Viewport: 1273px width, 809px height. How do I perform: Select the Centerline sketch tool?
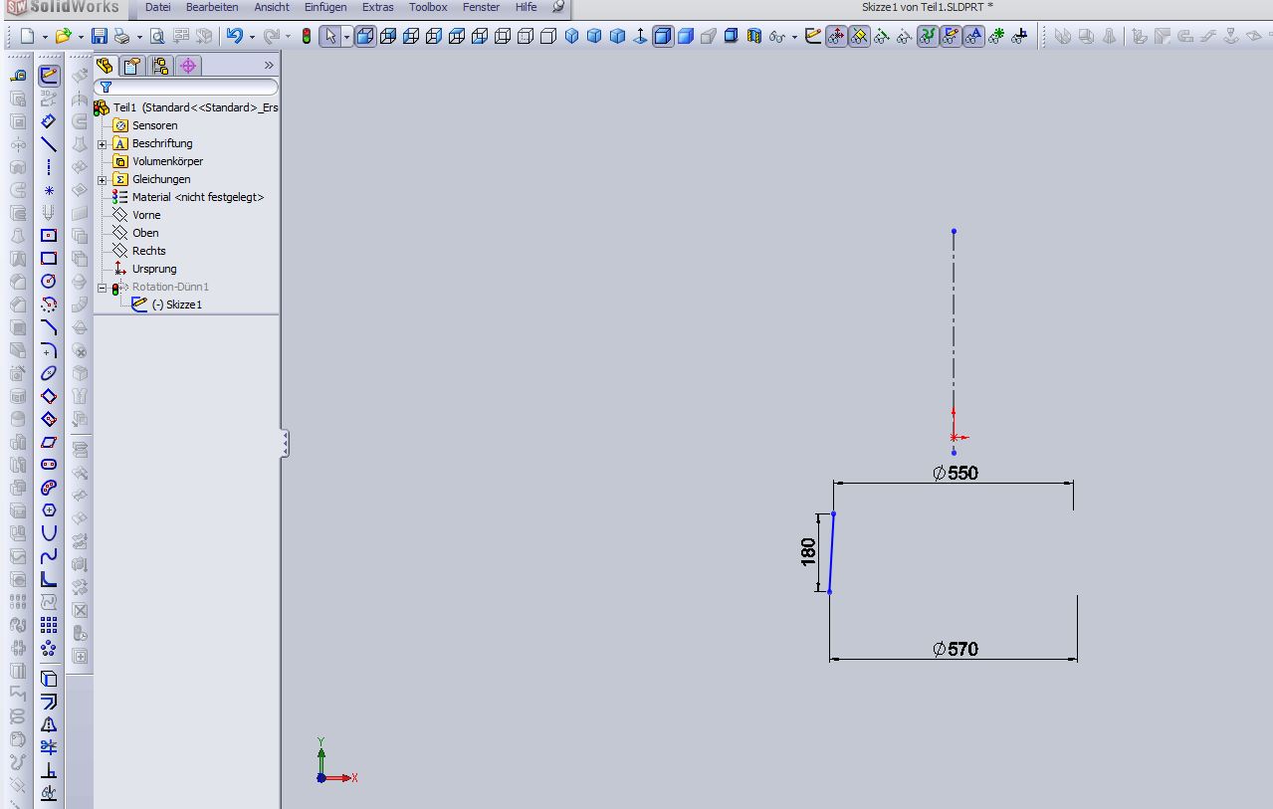(49, 167)
